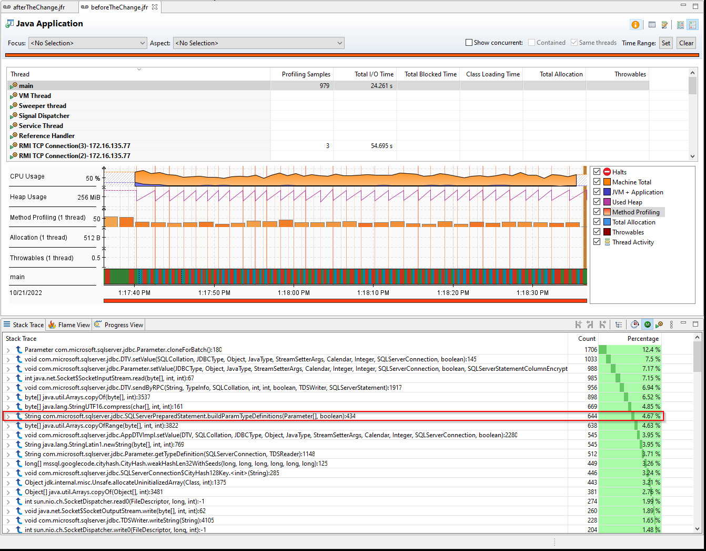
Task: Open the Aspect dropdown
Action: coord(259,43)
